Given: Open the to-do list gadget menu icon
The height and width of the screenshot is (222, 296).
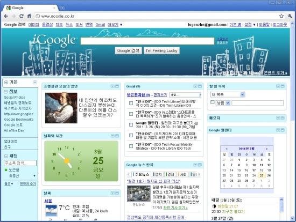Looking at the screenshot, I should point(278,86).
